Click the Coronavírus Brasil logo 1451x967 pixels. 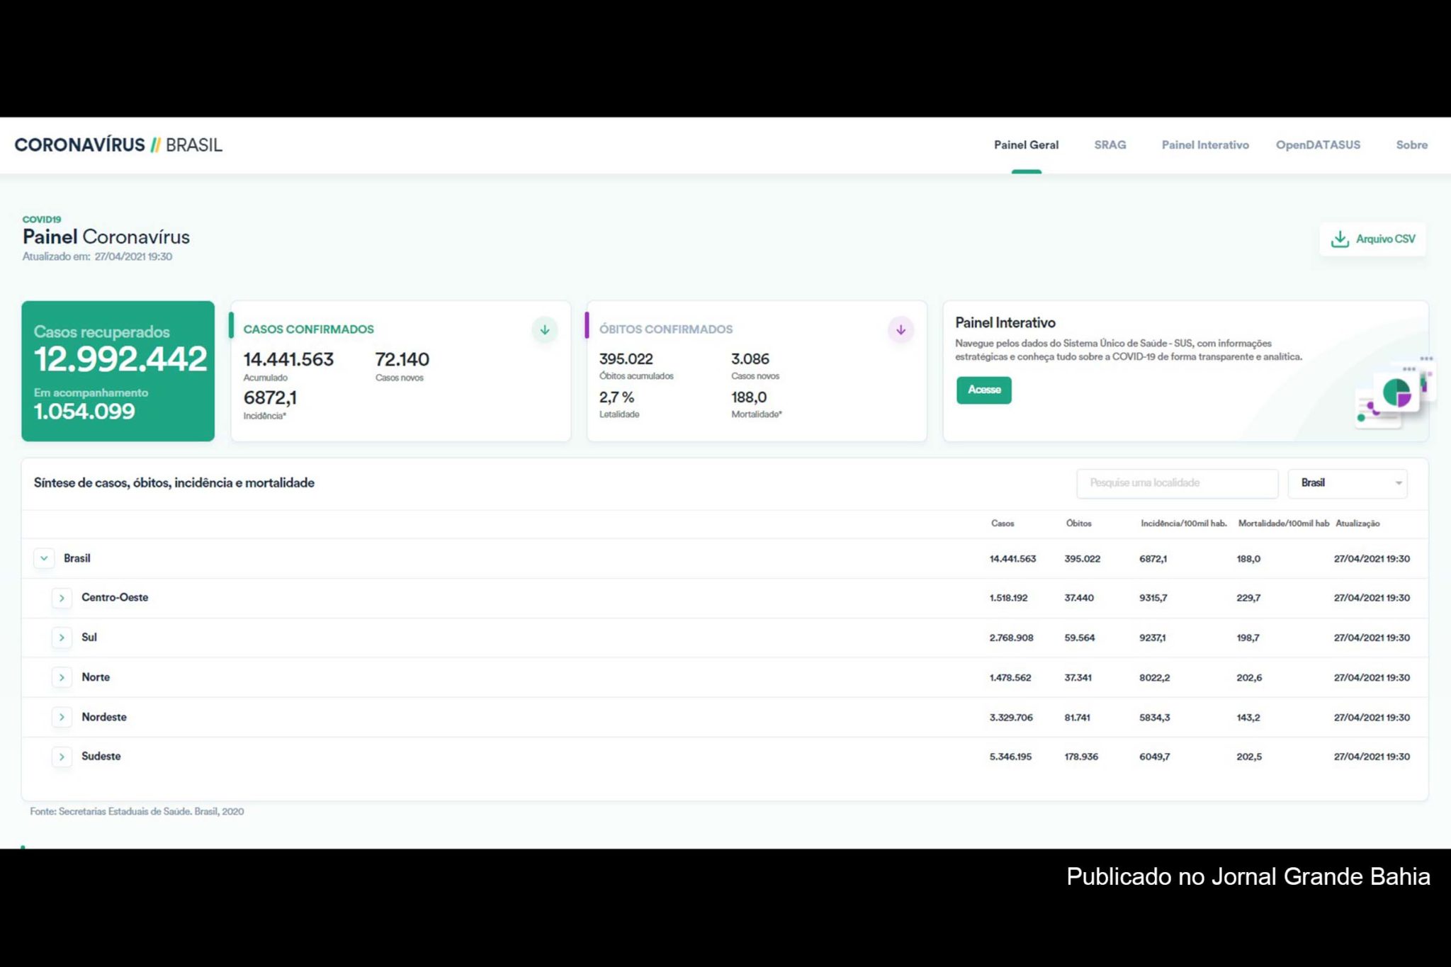118,145
